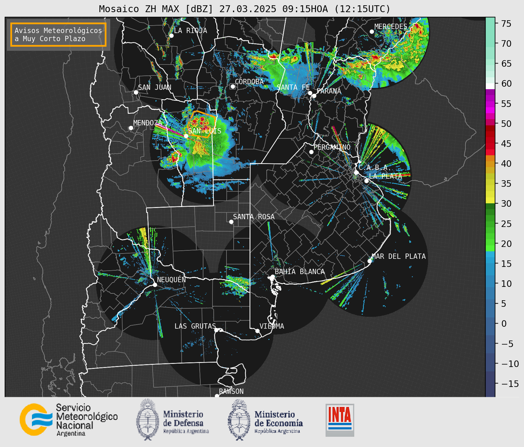Screen dimensions: 524x447
Task: Click the Ministerio de Economía emblem
Action: click(x=239, y=420)
